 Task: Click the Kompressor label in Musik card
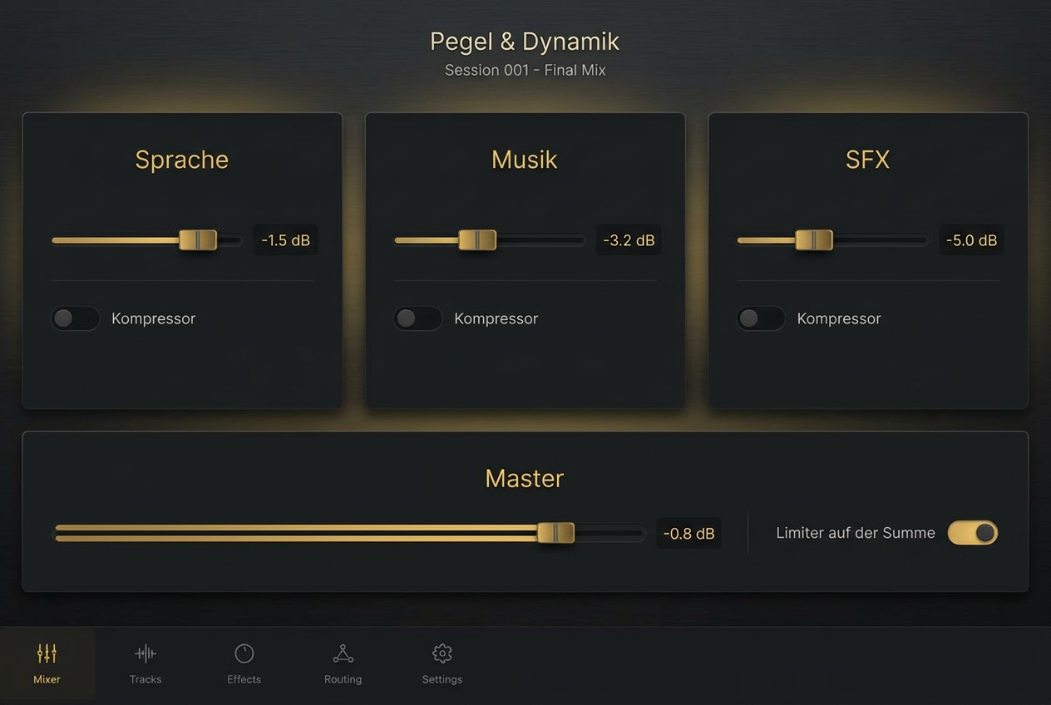[496, 318]
